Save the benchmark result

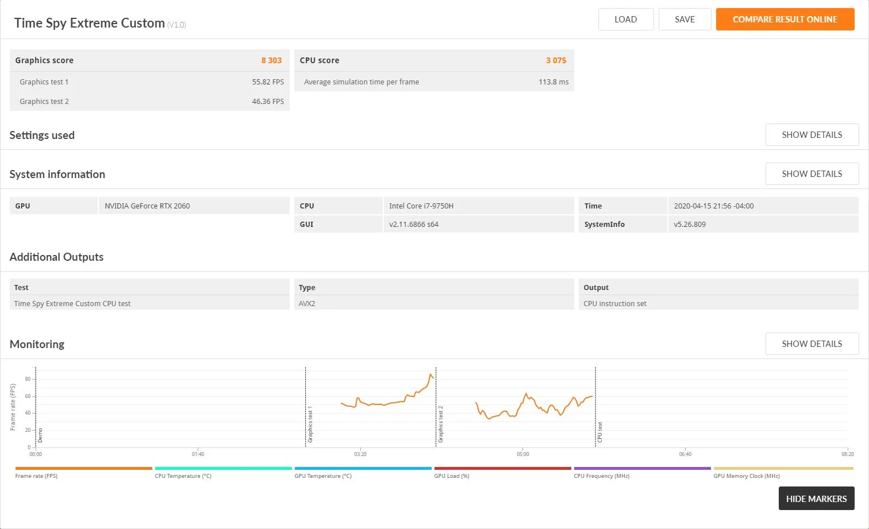(685, 20)
